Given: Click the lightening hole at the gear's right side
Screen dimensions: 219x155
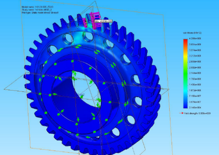Looking at the screenshot, I should pyautogui.click(x=136, y=79).
